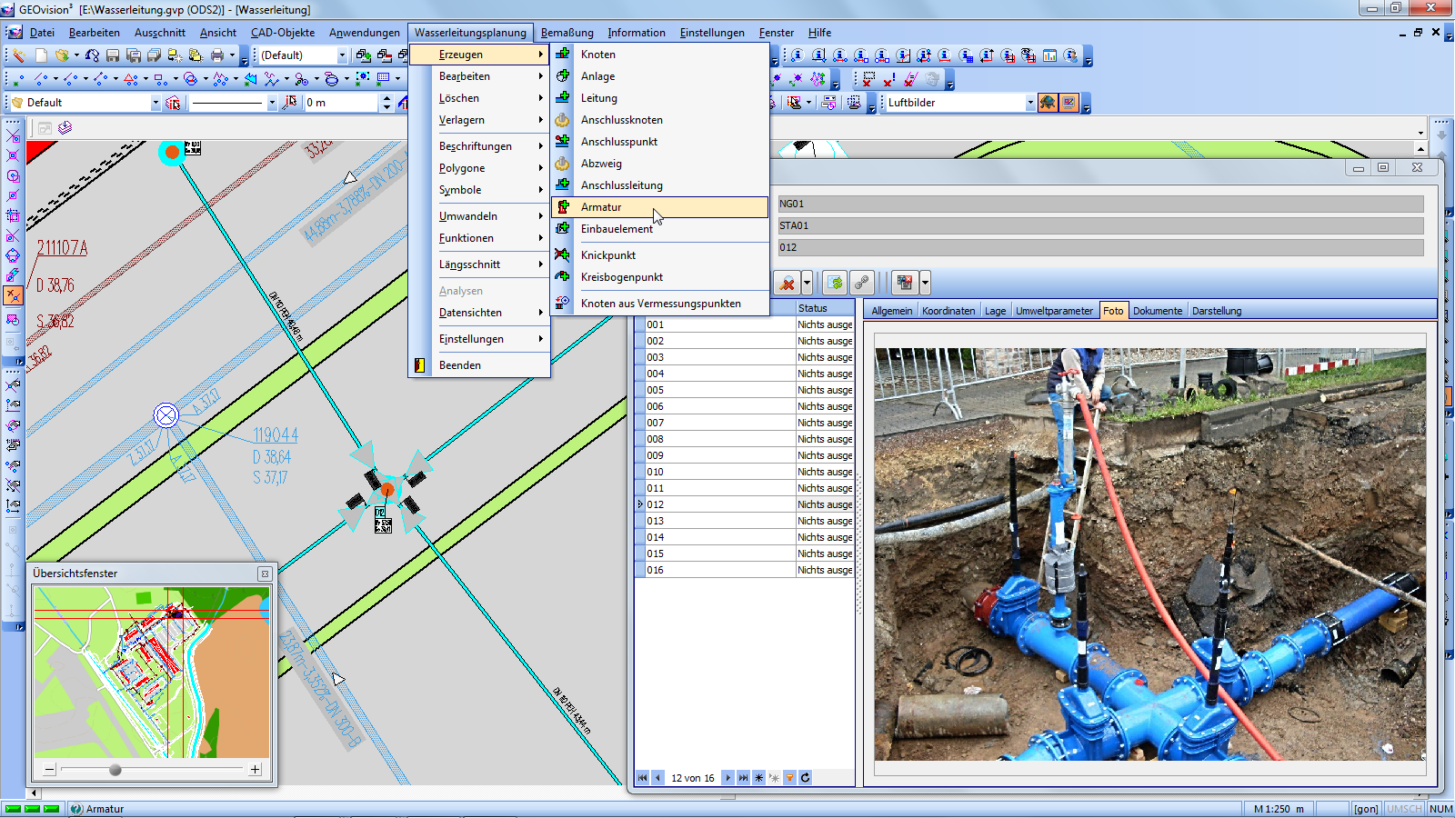This screenshot has width=1455, height=818.
Task: Switch to the Koordinaten tab
Action: (x=948, y=311)
